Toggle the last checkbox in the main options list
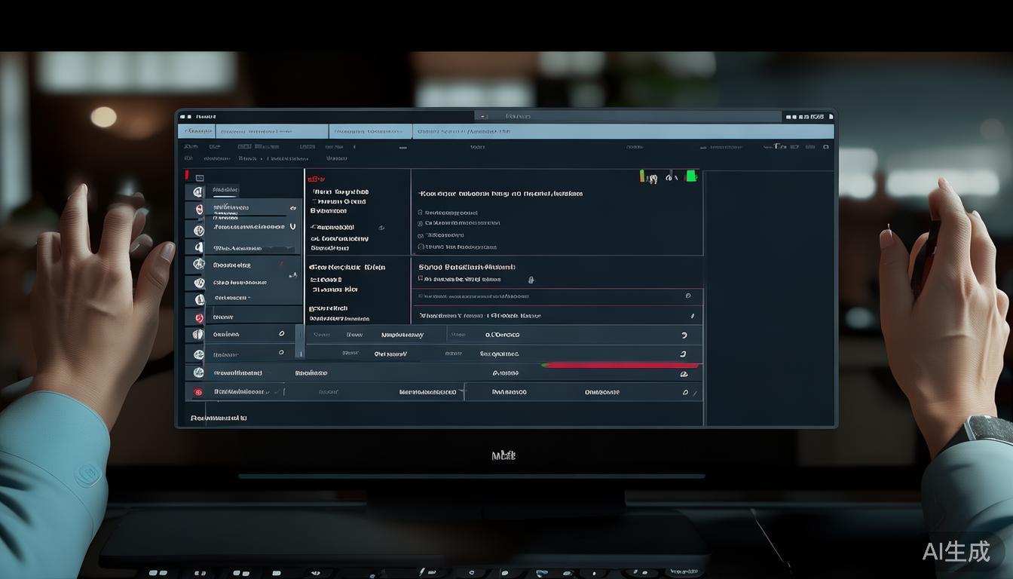 click(x=421, y=247)
